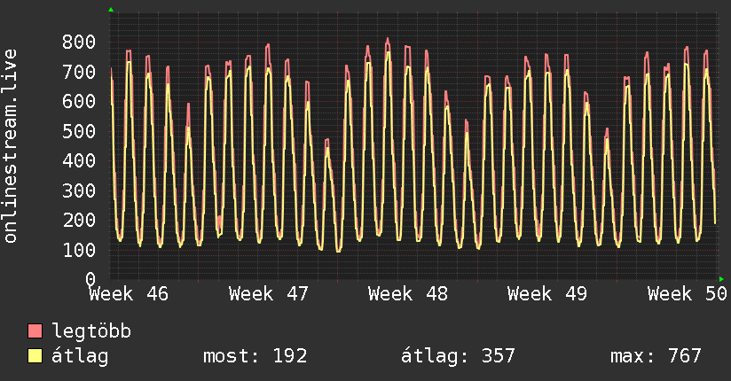Click the 400 y-axis tick label
The width and height of the screenshot is (731, 381).
coord(79,160)
